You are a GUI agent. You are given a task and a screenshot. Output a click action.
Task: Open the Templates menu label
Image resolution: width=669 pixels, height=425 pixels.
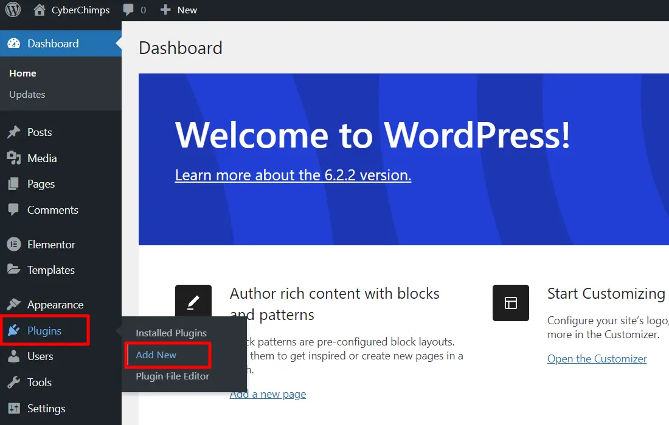coord(51,270)
